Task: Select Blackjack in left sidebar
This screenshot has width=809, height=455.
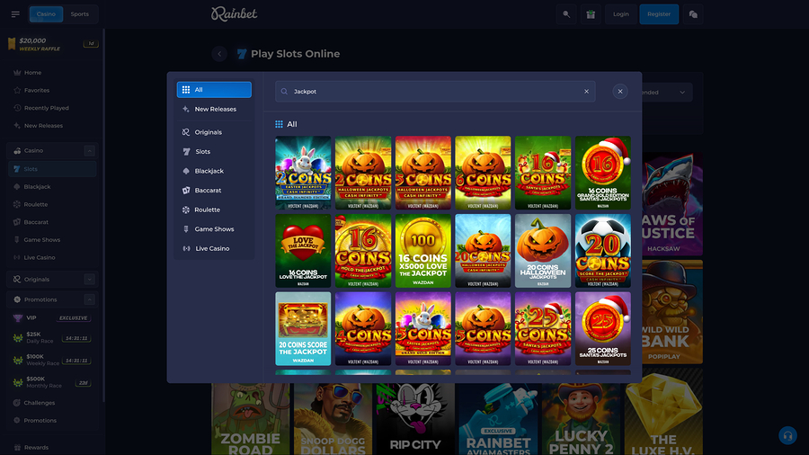Action: (52, 187)
